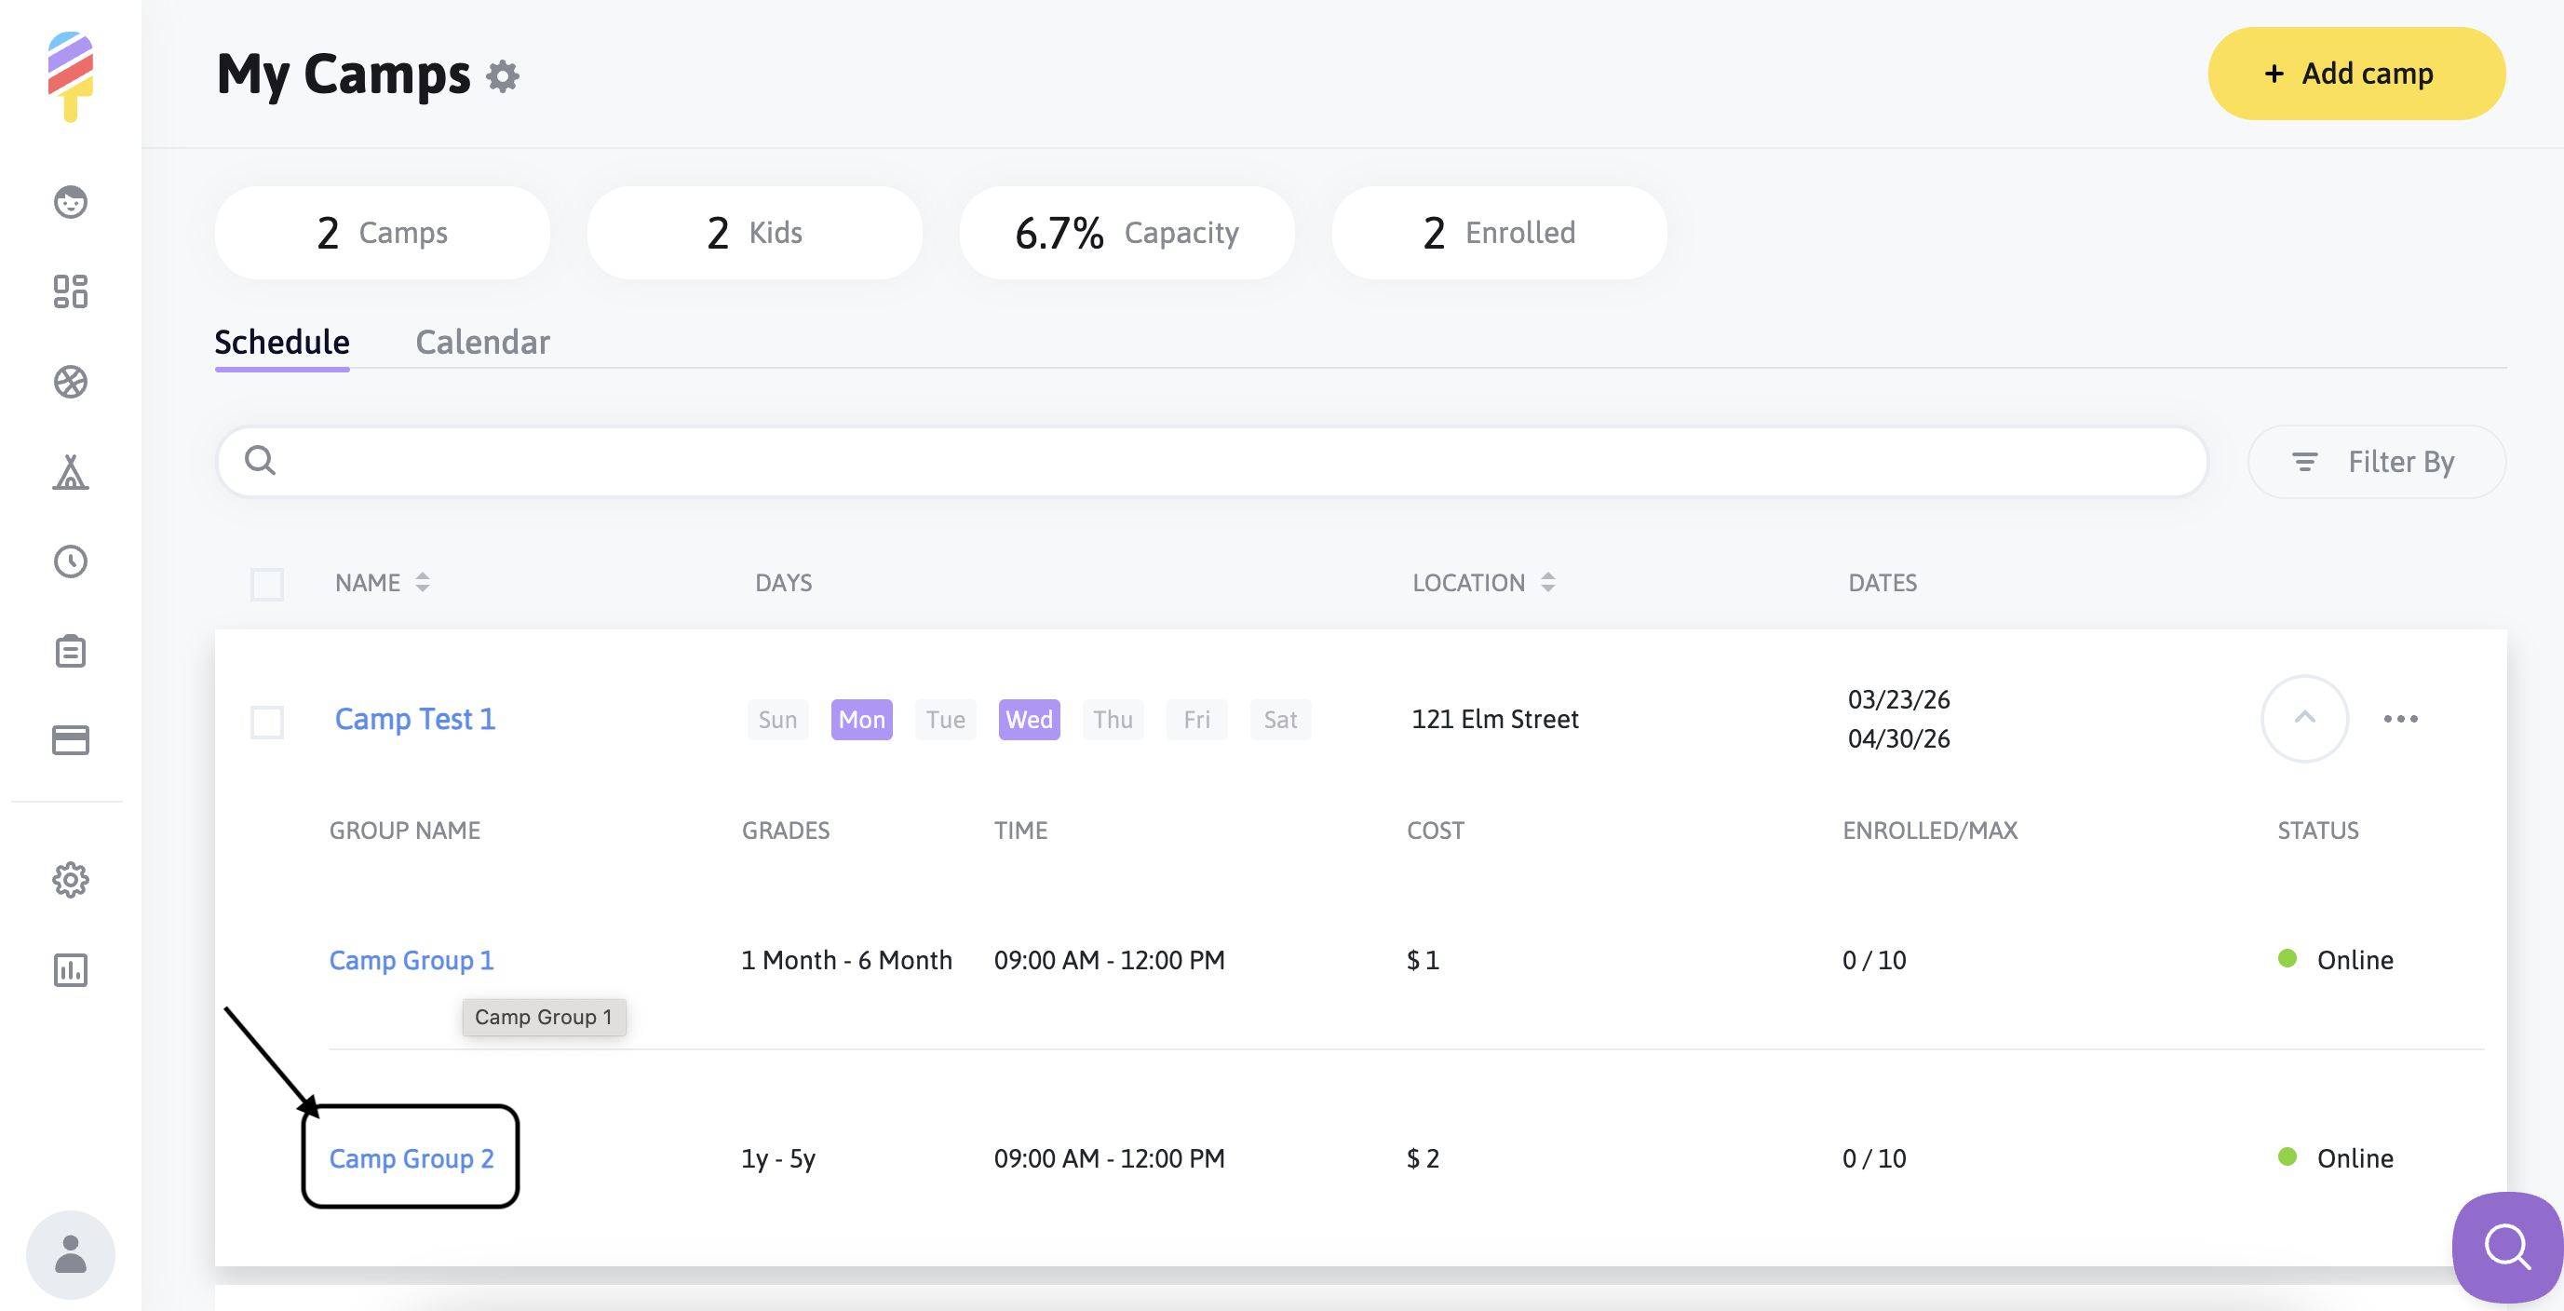Open the three-dot menu for Camp Test 1
This screenshot has width=2564, height=1311.
click(2400, 719)
